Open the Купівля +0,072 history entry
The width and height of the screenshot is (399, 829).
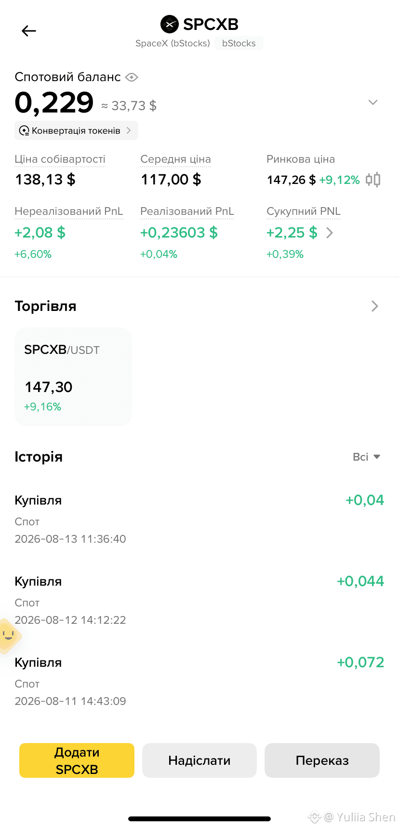tap(199, 681)
